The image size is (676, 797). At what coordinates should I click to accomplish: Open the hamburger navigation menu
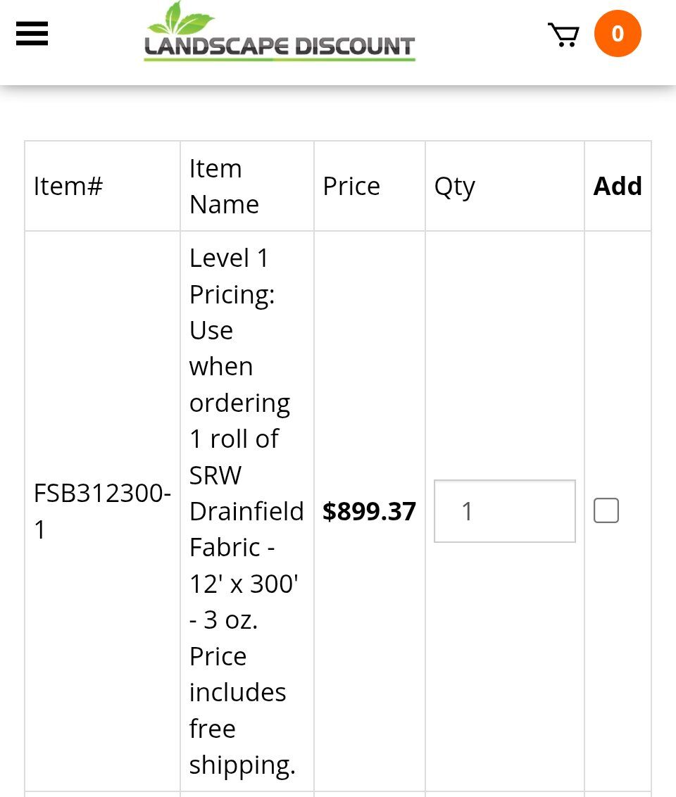32,34
